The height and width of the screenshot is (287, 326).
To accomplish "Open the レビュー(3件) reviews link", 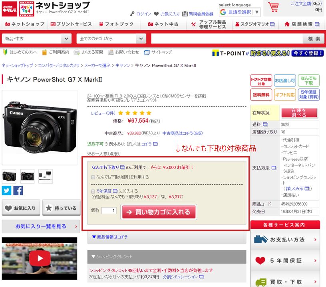I will pos(103,113).
